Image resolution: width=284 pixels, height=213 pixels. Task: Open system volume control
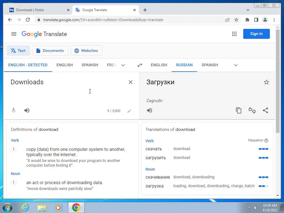256,208
